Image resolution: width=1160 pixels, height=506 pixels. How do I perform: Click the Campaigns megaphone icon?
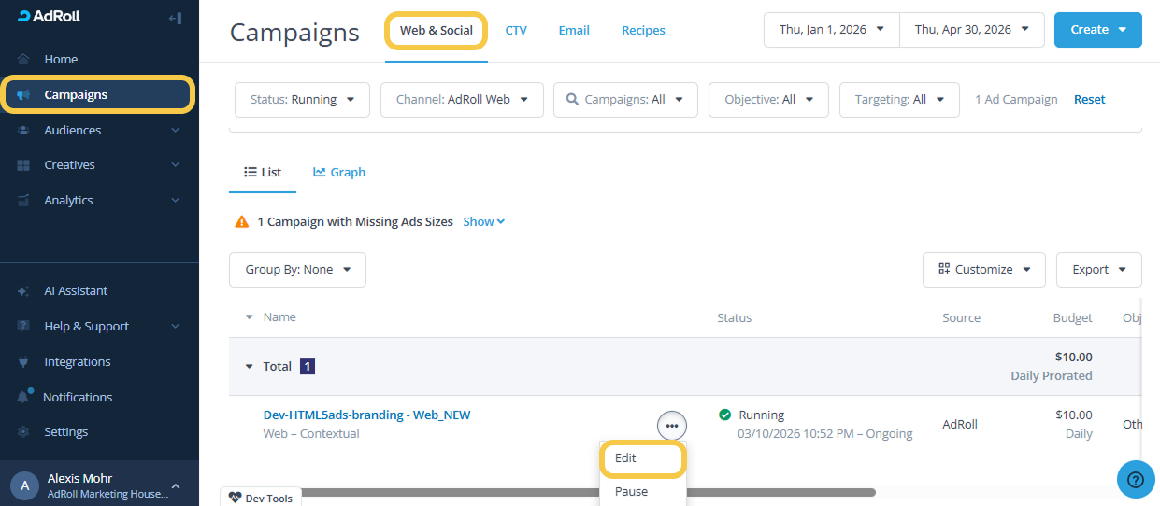[24, 94]
